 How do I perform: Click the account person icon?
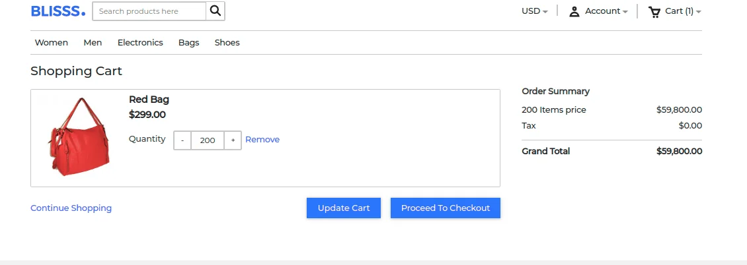574,11
